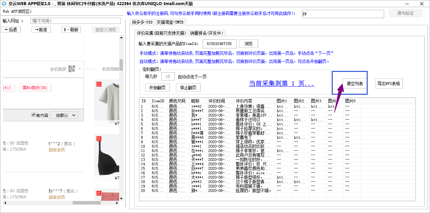This screenshot has height=213, width=430.
Task: Click the 超级会员 label under t***2
Action: tap(57, 150)
